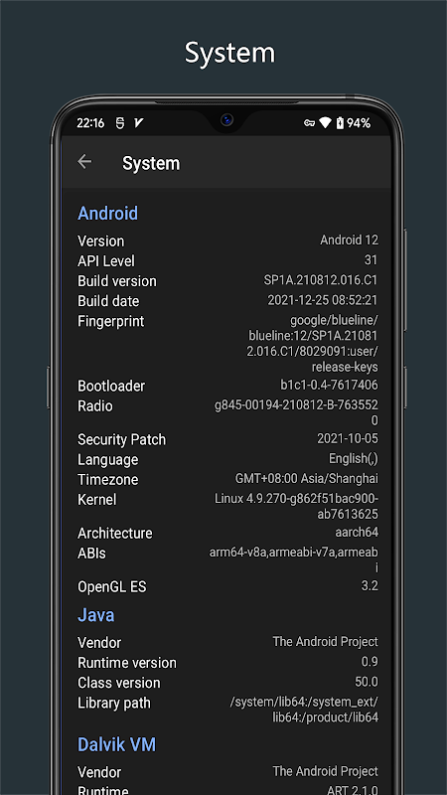Select the value GMT+08:00 Asia/Shanghai
The height and width of the screenshot is (795, 447).
click(x=307, y=479)
